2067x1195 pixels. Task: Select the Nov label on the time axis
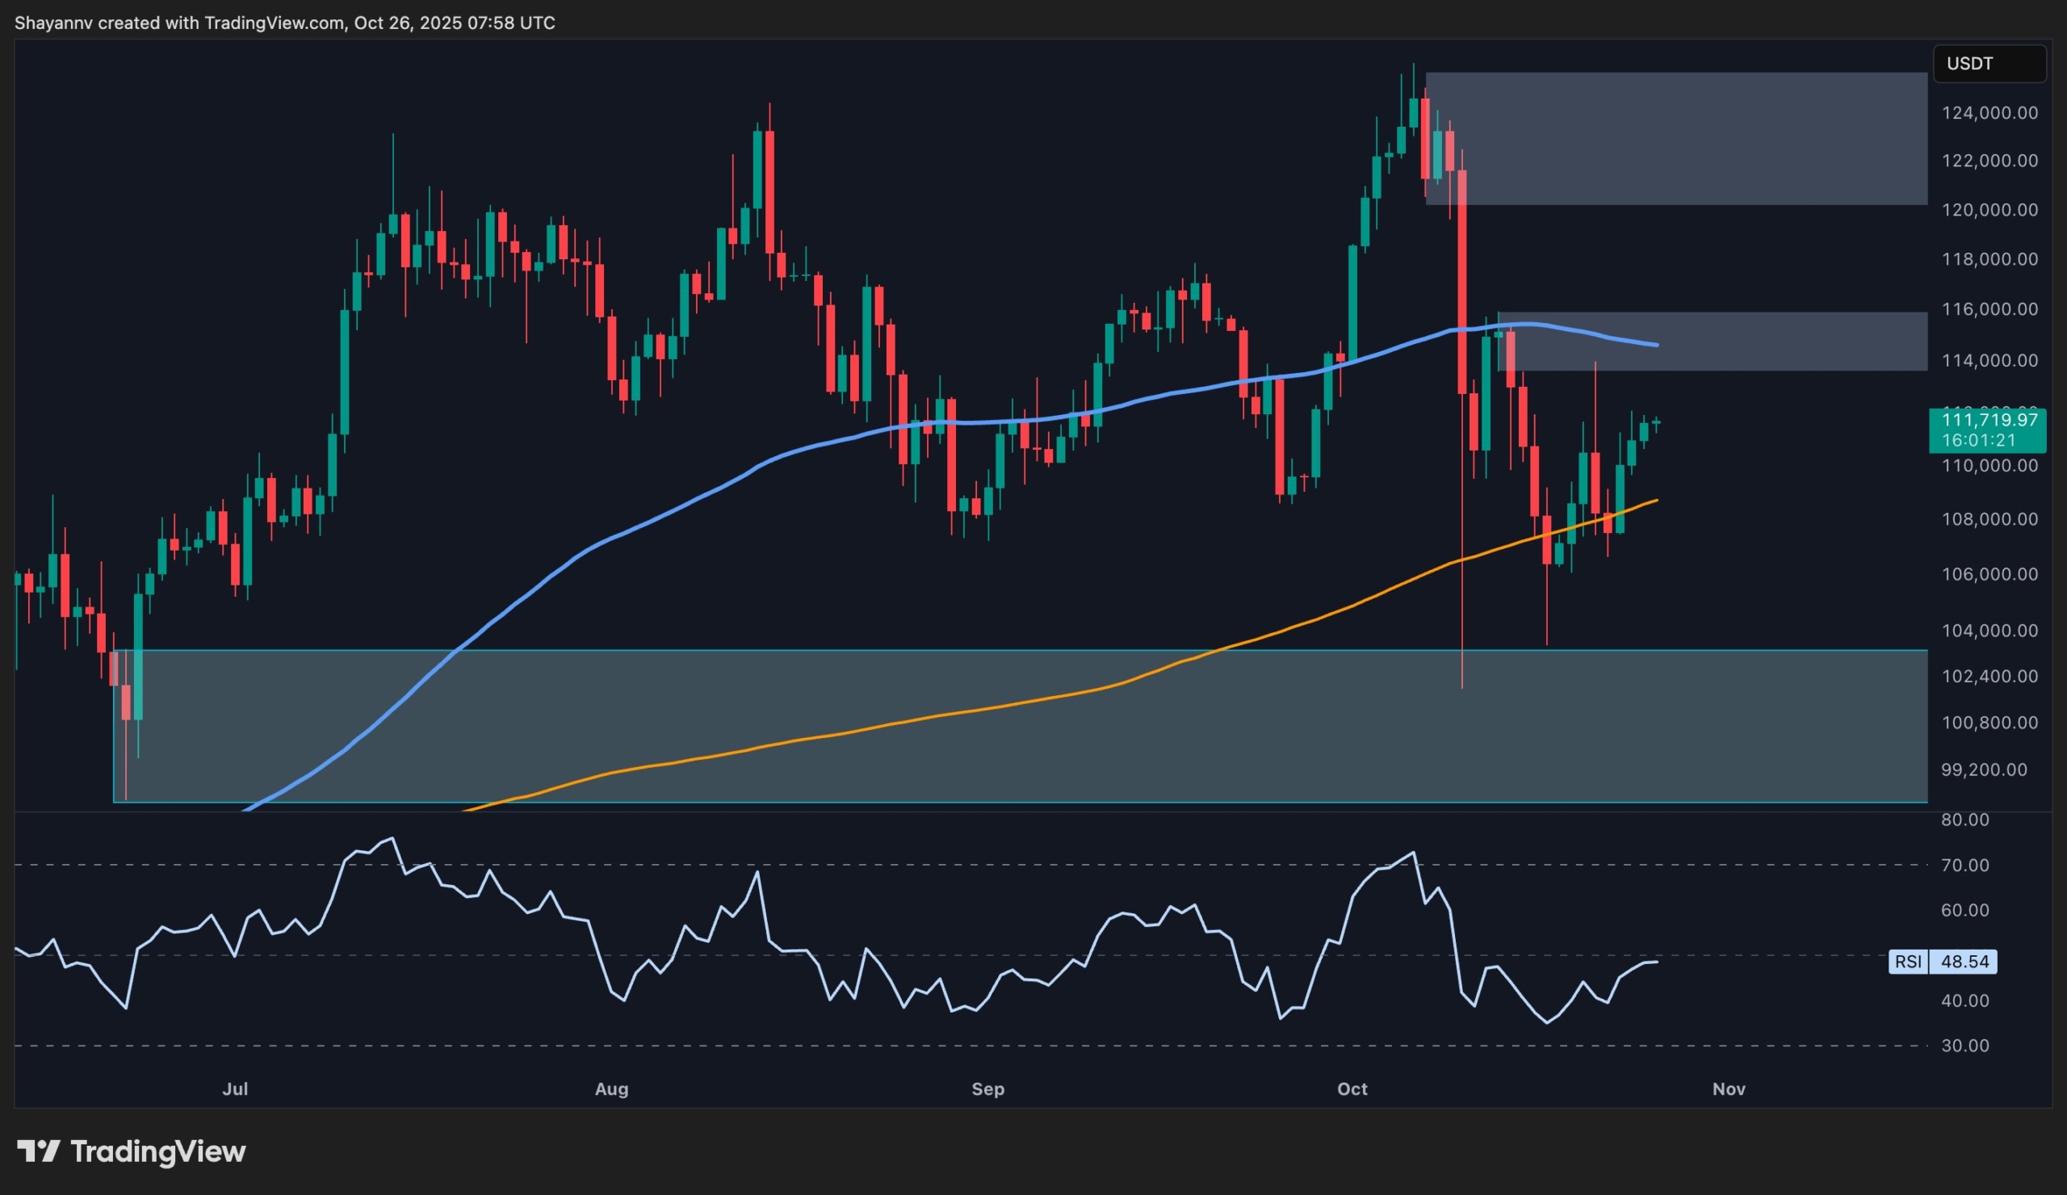click(x=1729, y=1089)
